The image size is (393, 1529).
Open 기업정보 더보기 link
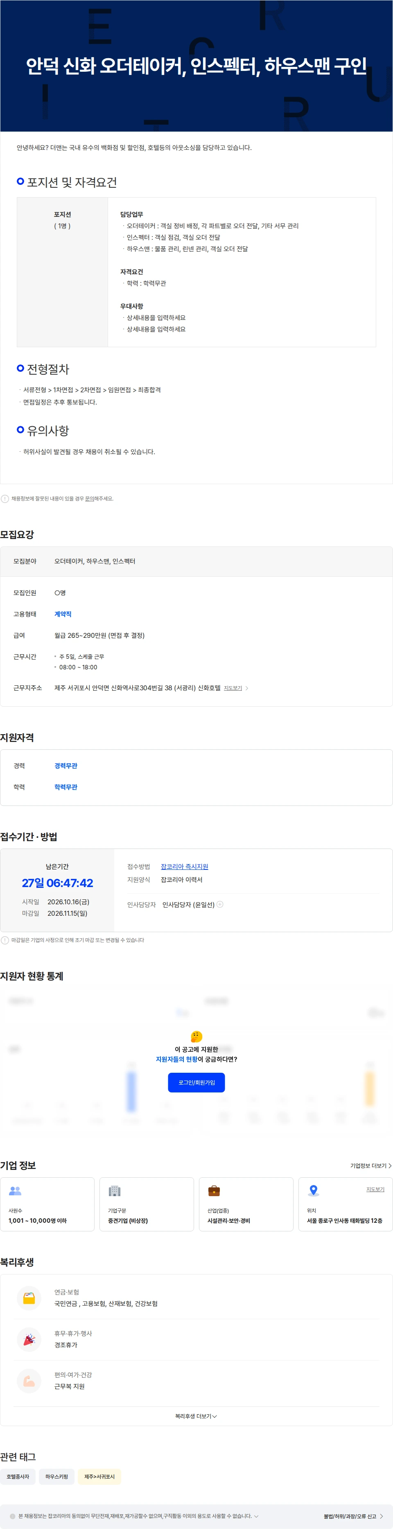pyautogui.click(x=370, y=1165)
